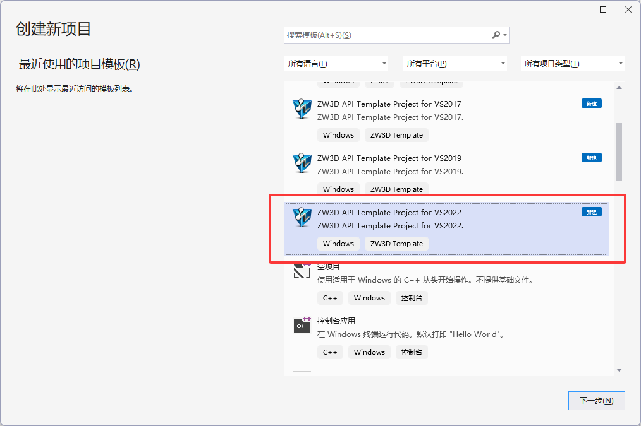Click the Hello World description text
Screen dimensions: 641x426
click(x=412, y=334)
